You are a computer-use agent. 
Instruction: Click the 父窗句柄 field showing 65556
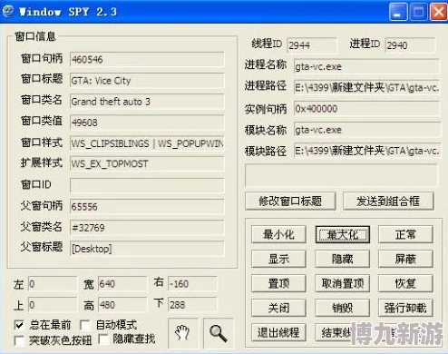(x=147, y=207)
